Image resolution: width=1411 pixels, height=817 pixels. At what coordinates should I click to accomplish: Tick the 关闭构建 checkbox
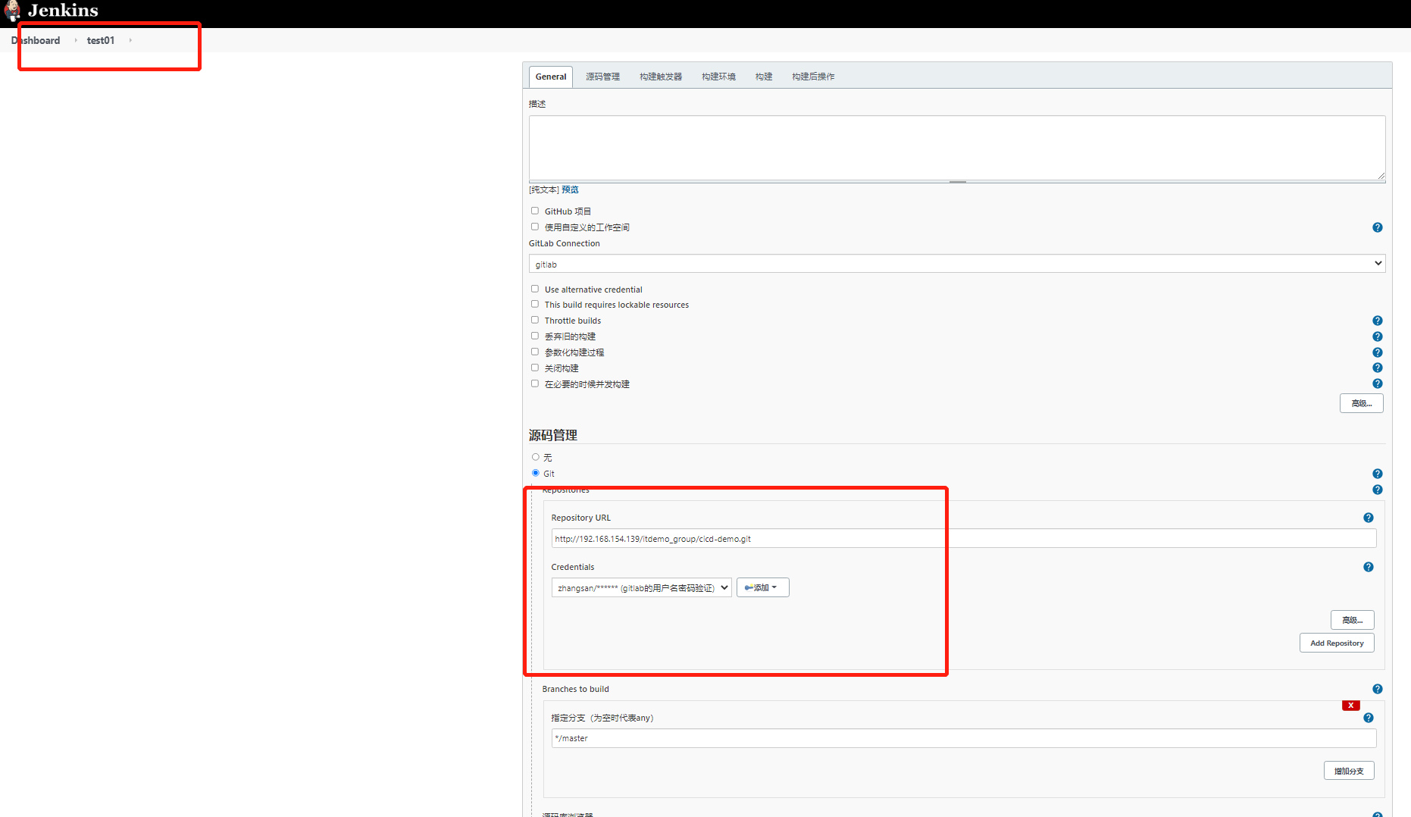pos(535,368)
